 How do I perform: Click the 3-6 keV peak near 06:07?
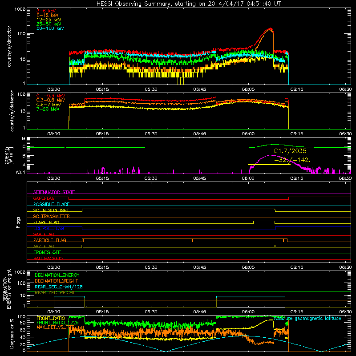click(270, 29)
